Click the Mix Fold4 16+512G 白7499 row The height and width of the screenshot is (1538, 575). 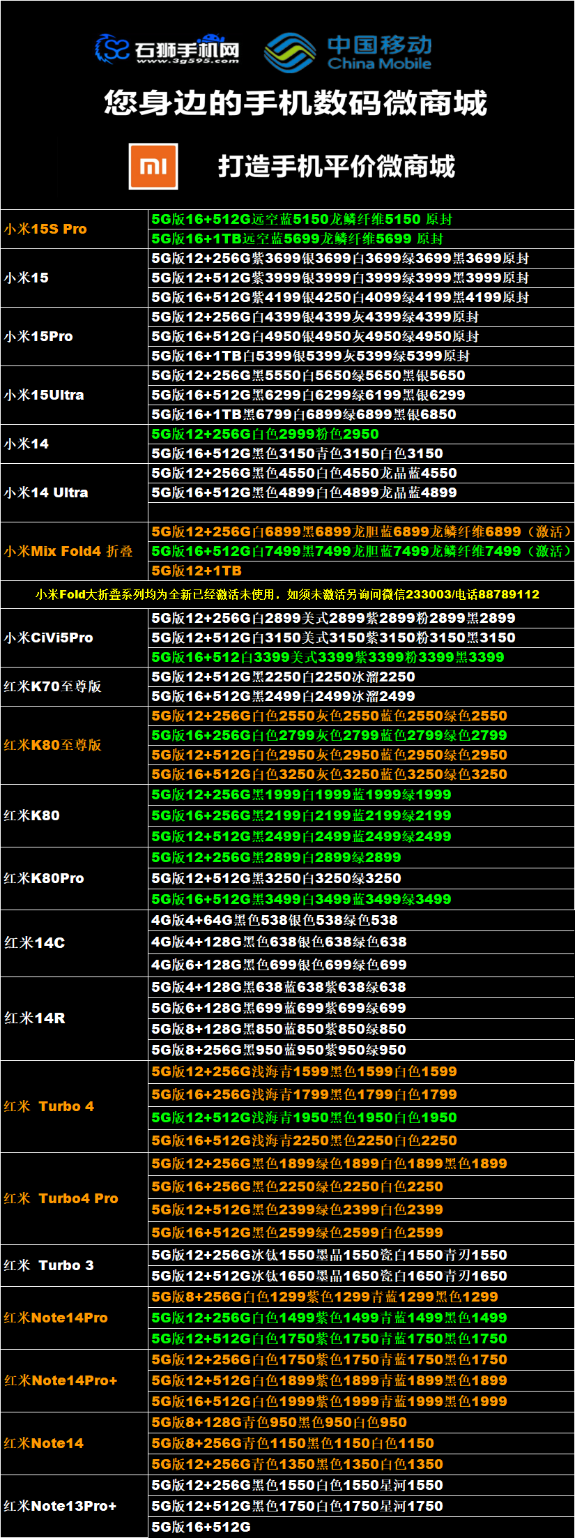point(362,551)
